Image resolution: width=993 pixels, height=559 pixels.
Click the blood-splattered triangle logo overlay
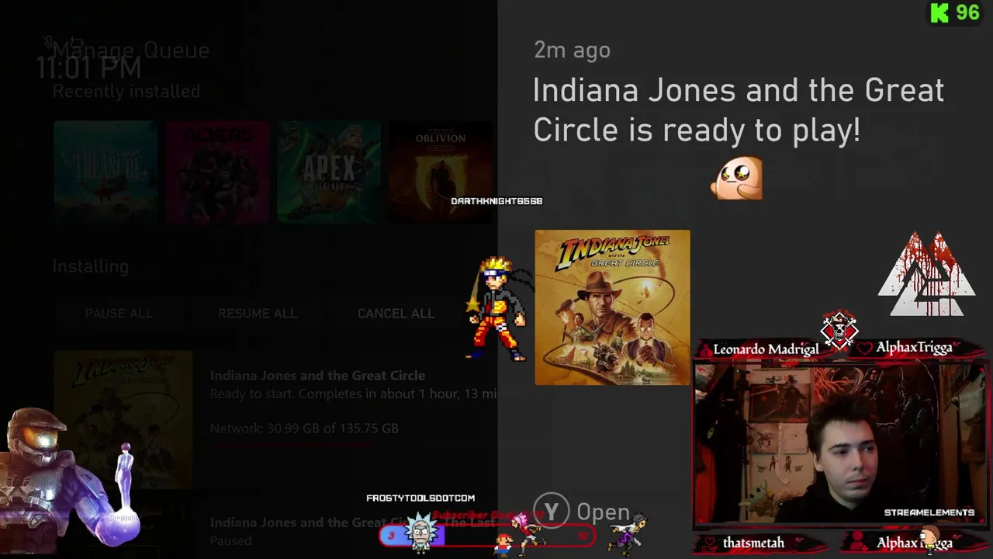[926, 273]
